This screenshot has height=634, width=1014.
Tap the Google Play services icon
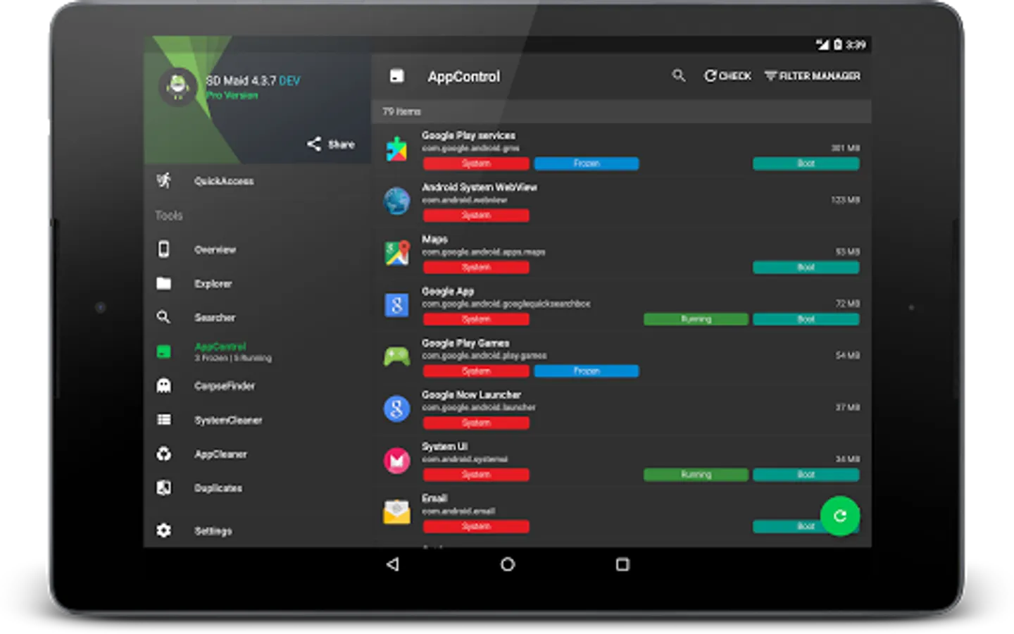point(396,149)
